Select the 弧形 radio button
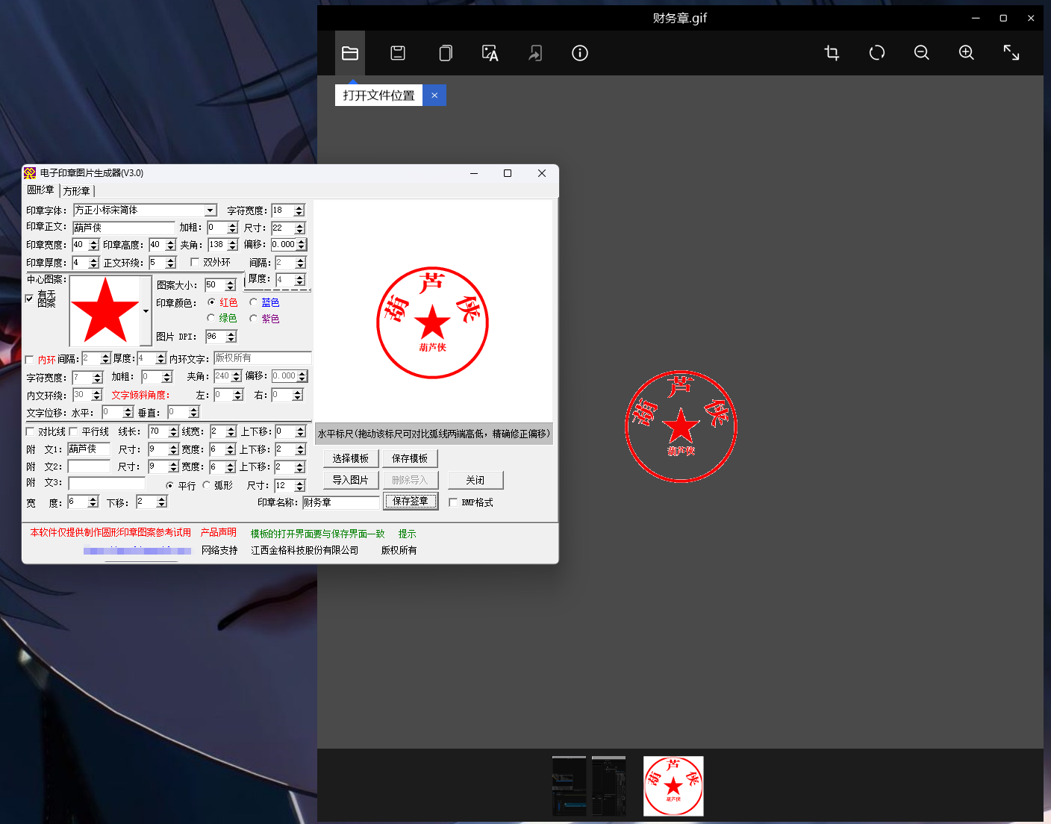 (207, 485)
